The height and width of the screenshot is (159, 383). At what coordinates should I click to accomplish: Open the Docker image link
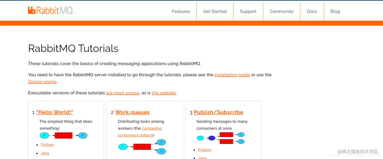[x=42, y=82]
